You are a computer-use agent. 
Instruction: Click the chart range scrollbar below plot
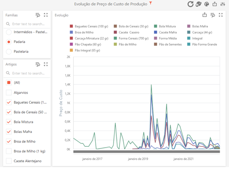(147, 152)
